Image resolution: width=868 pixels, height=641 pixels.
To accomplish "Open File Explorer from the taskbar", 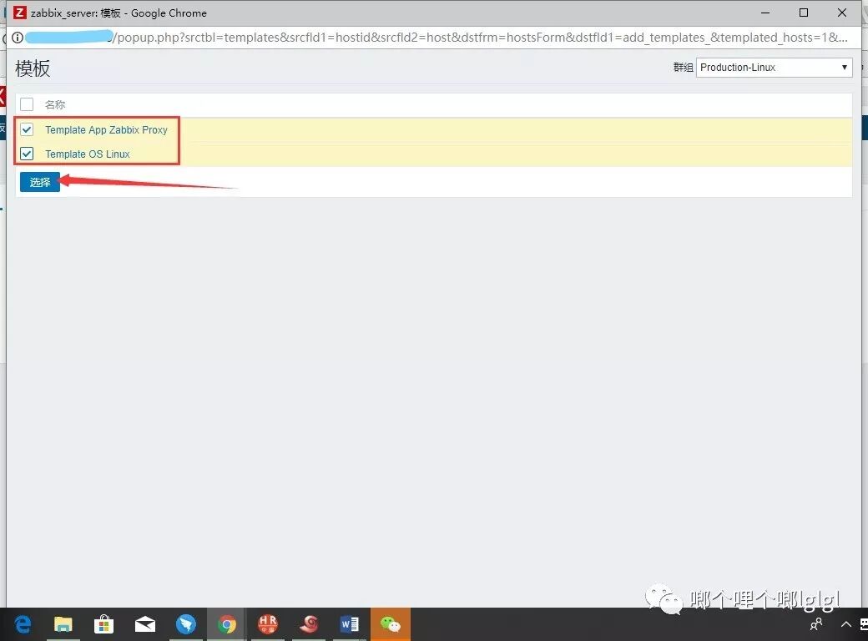I will 63,624.
